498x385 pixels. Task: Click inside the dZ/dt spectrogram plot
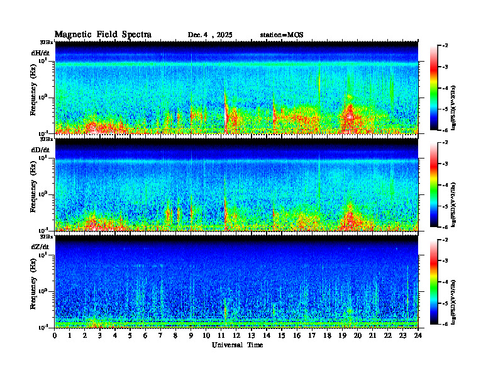[x=236, y=282]
